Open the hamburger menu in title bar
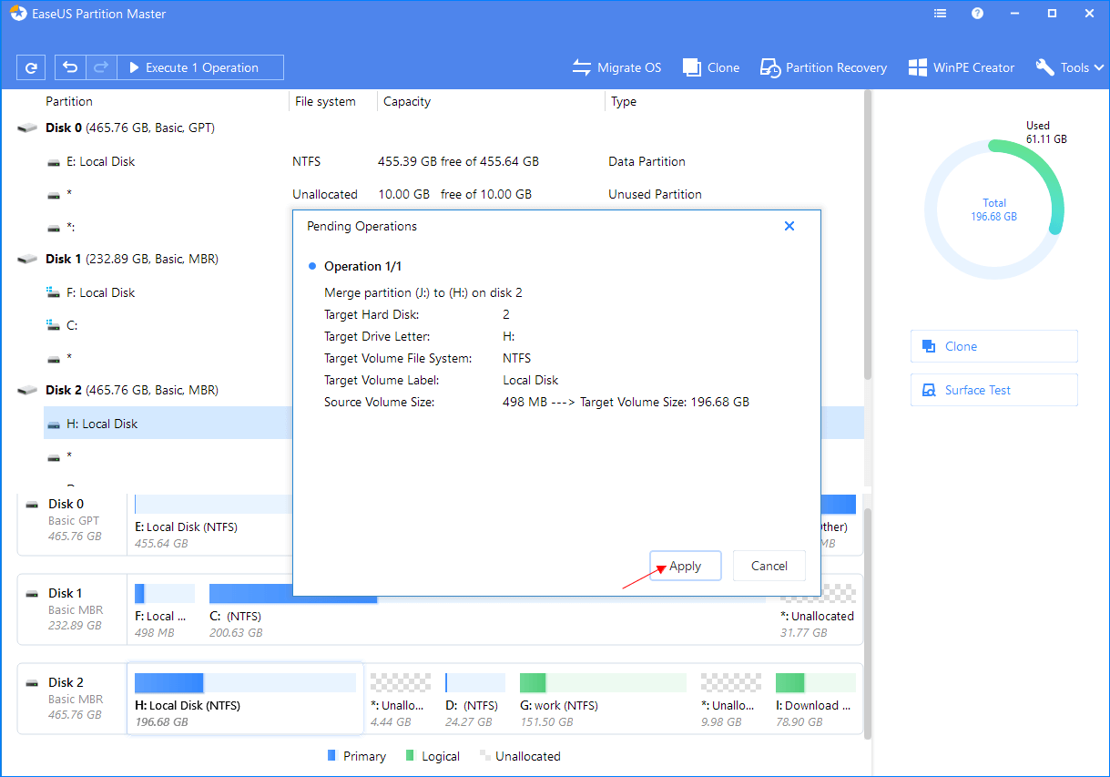Screen dimensions: 1110x777 [x=941, y=14]
